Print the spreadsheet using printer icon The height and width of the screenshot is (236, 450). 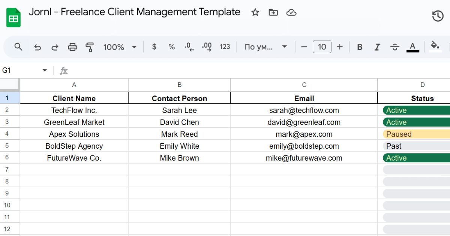72,47
